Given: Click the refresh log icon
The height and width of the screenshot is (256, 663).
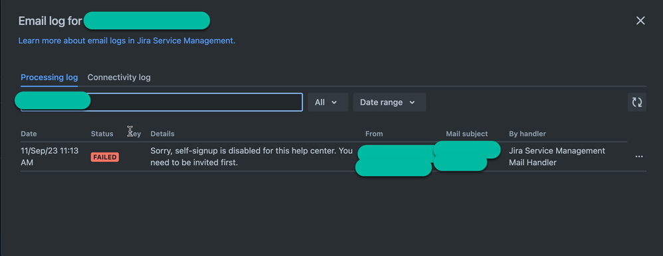Looking at the screenshot, I should pos(637,102).
